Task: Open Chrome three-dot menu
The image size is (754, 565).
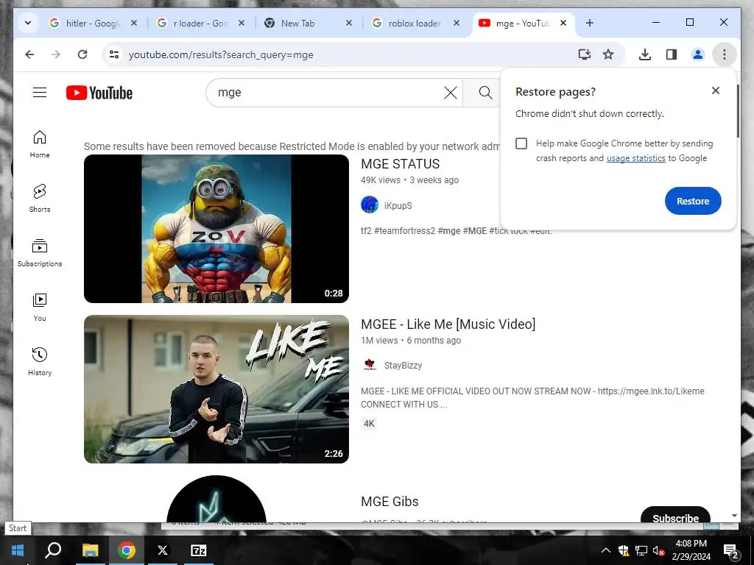Action: click(x=725, y=54)
